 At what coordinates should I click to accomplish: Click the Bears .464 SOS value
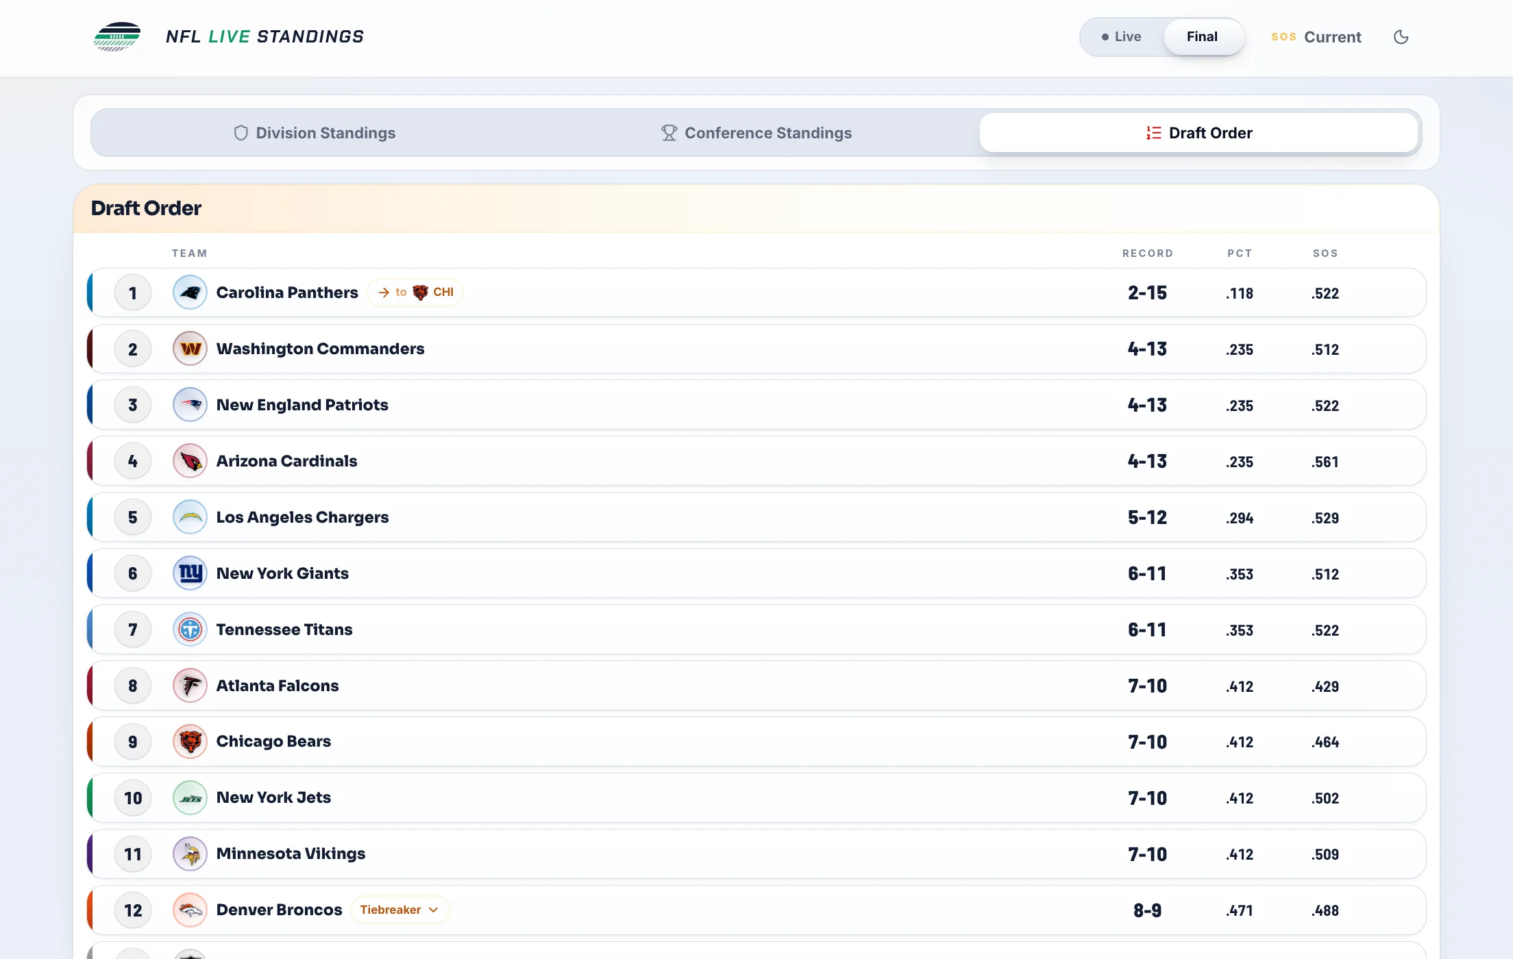pos(1325,743)
